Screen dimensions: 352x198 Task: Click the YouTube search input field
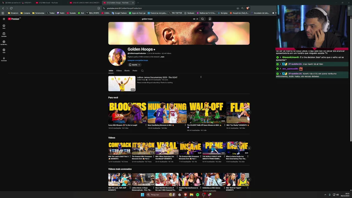coord(166,19)
